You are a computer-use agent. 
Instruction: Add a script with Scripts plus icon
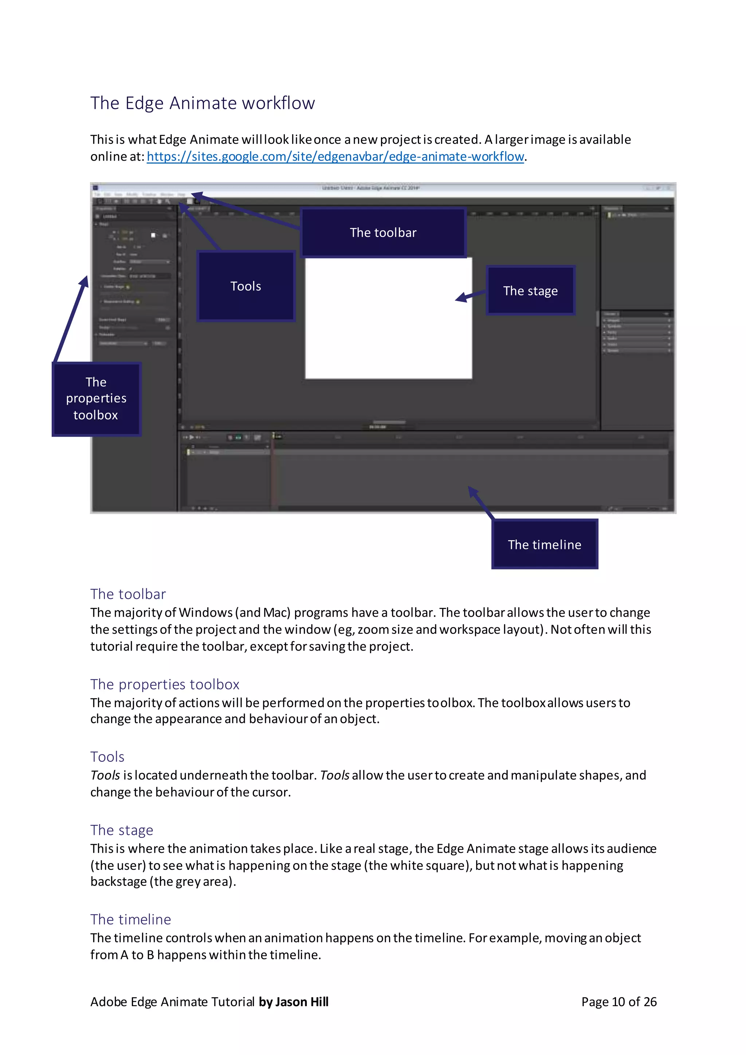pyautogui.click(x=669, y=350)
